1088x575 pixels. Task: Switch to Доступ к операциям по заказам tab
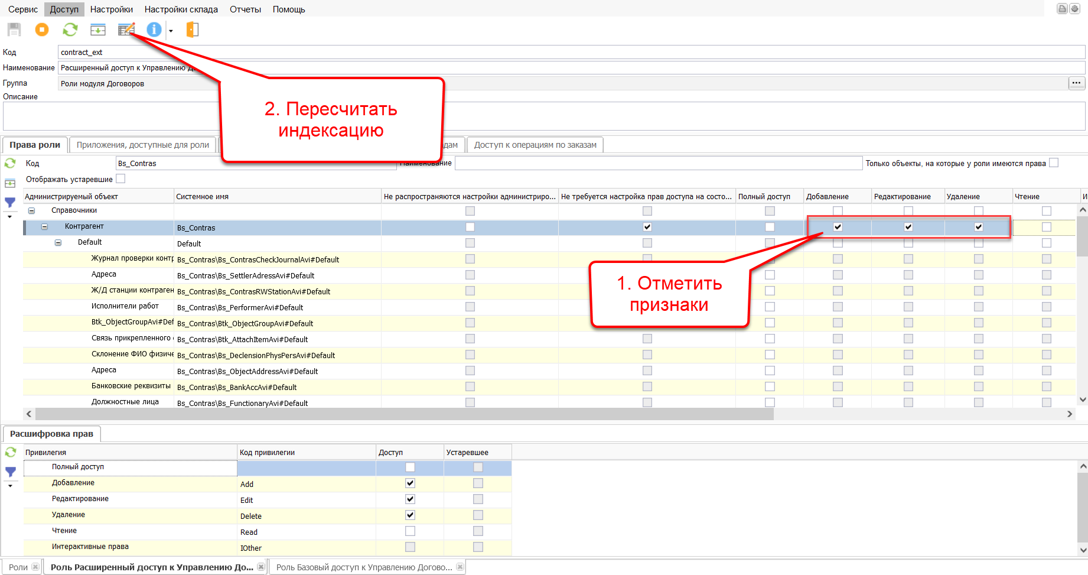(x=535, y=145)
